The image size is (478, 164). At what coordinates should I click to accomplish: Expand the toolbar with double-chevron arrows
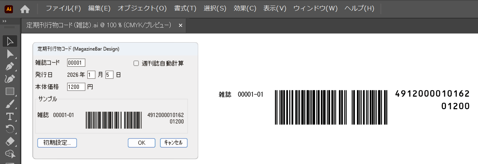[x=4, y=22]
